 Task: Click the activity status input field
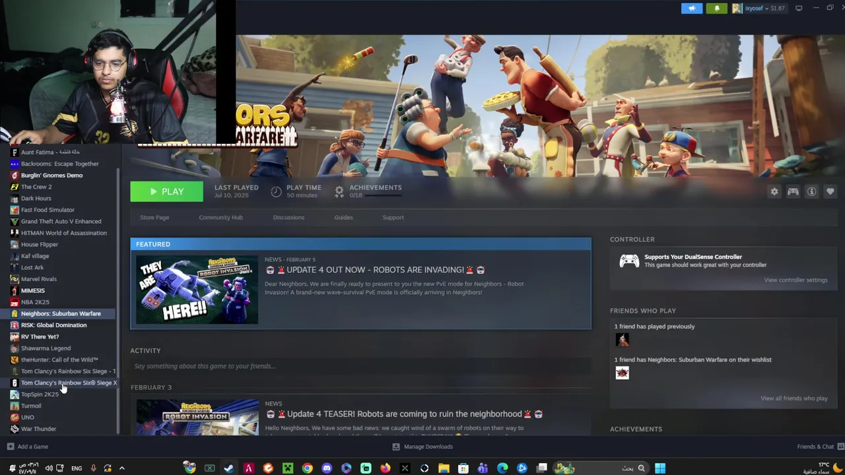pyautogui.click(x=360, y=366)
